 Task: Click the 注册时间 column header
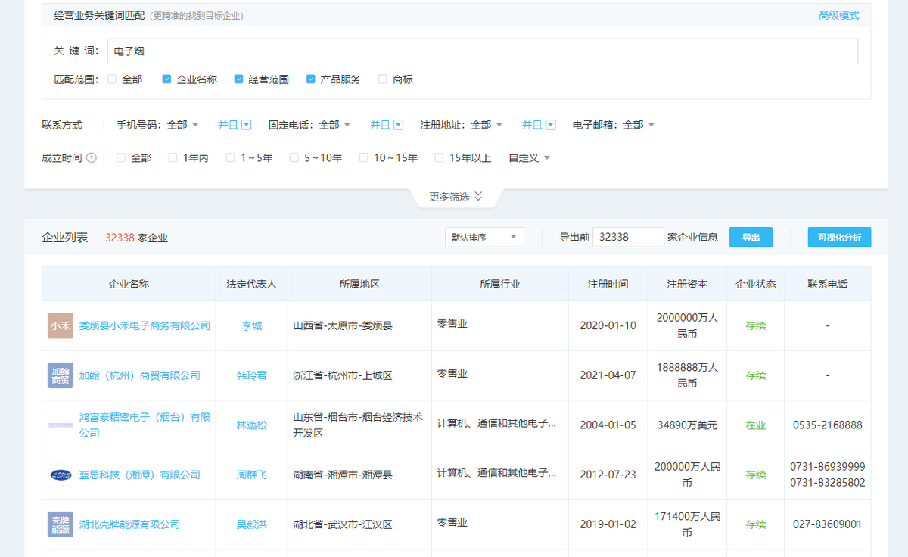tap(608, 285)
